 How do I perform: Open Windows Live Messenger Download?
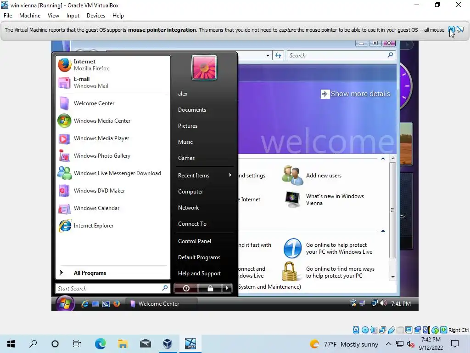click(113, 173)
